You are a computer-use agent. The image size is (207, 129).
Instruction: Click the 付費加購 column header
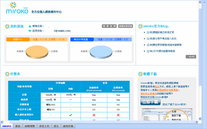pos(60,83)
